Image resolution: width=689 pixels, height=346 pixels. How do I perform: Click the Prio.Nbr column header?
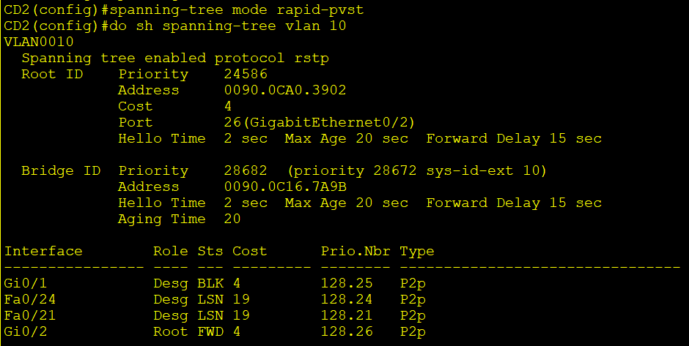point(355,251)
